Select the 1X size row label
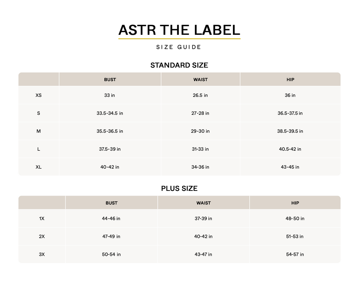The image size is (359, 287). point(42,218)
